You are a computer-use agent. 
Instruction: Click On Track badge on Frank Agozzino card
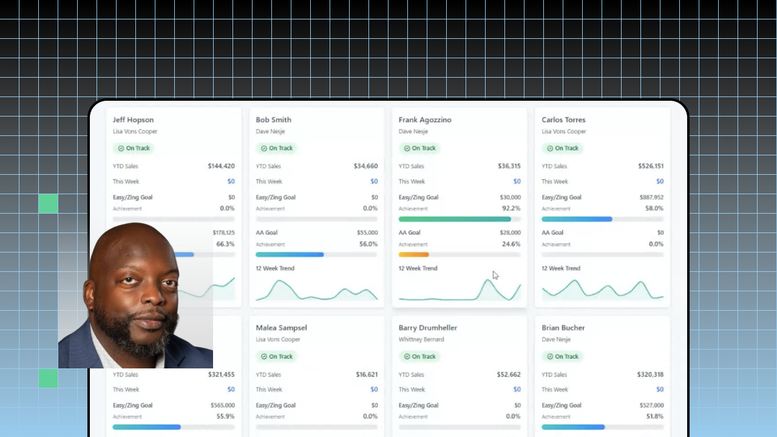[x=419, y=148]
